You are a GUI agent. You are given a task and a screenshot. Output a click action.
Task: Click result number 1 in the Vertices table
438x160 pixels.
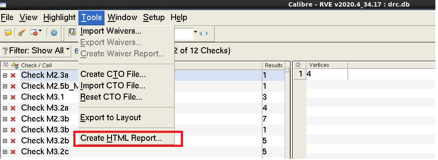click(300, 74)
